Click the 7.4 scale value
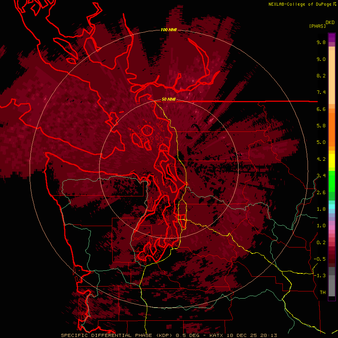Image resolution: width=338 pixels, height=338 pixels. 321,92
